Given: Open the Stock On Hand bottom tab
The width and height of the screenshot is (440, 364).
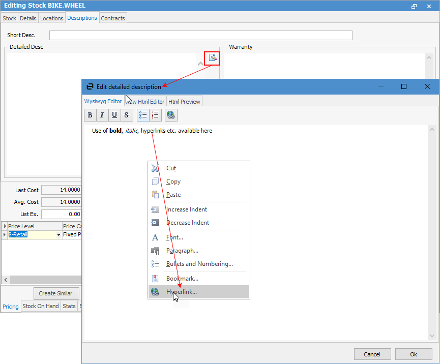Looking at the screenshot, I should pos(41,306).
